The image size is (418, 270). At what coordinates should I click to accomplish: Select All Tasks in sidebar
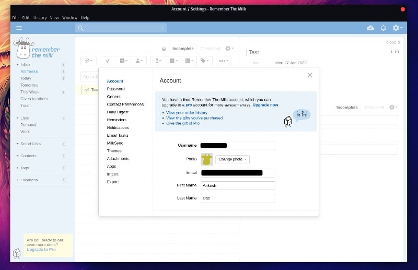click(x=29, y=72)
